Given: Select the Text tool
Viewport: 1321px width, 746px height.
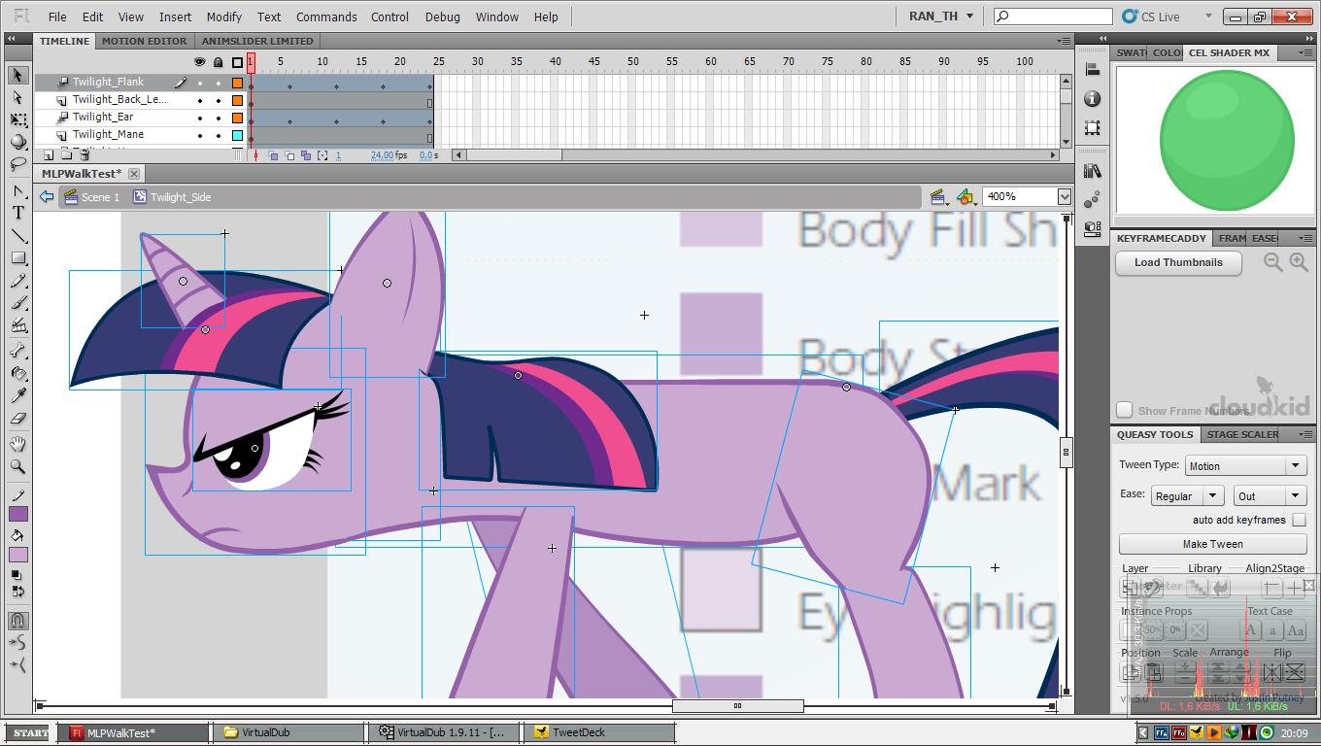Looking at the screenshot, I should coord(18,214).
